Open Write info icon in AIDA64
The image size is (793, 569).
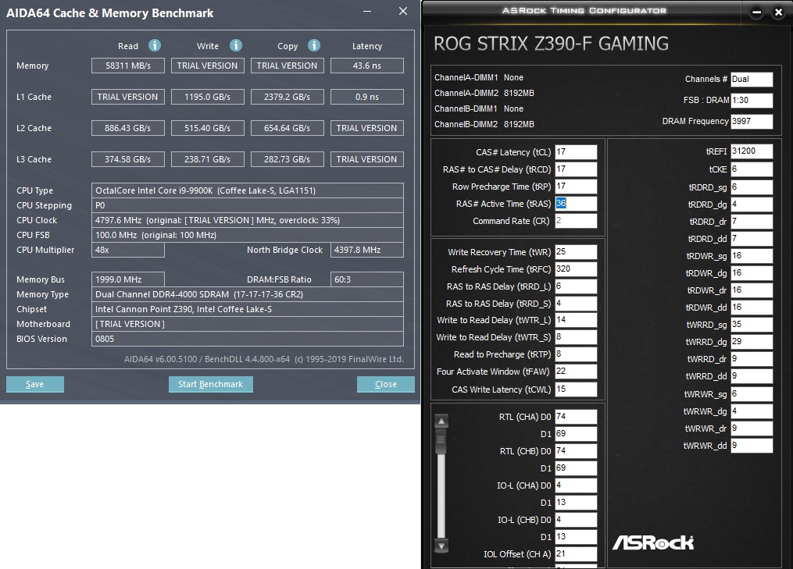[x=236, y=45]
